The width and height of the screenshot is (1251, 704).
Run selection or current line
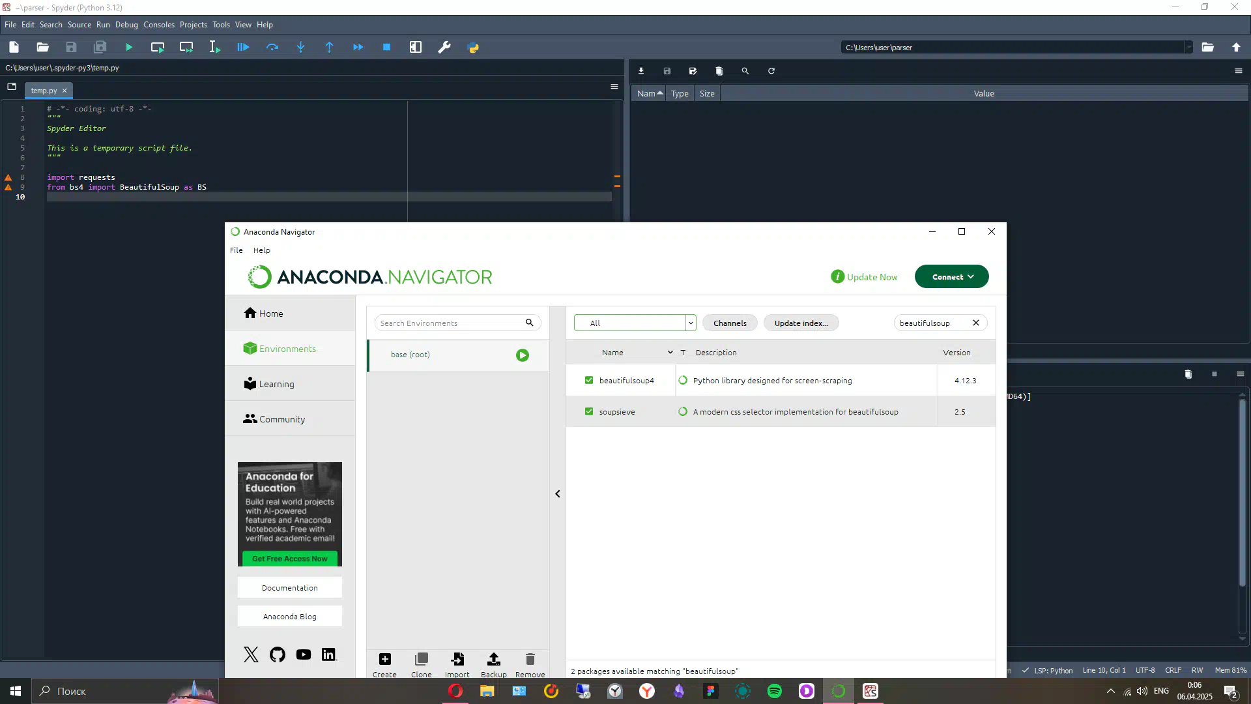(214, 47)
